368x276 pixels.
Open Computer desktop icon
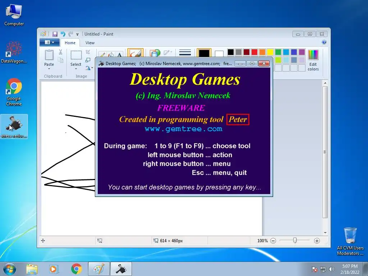point(14,15)
